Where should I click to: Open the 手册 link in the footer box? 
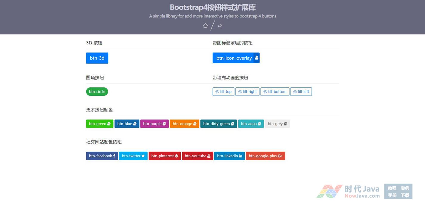pos(392,195)
